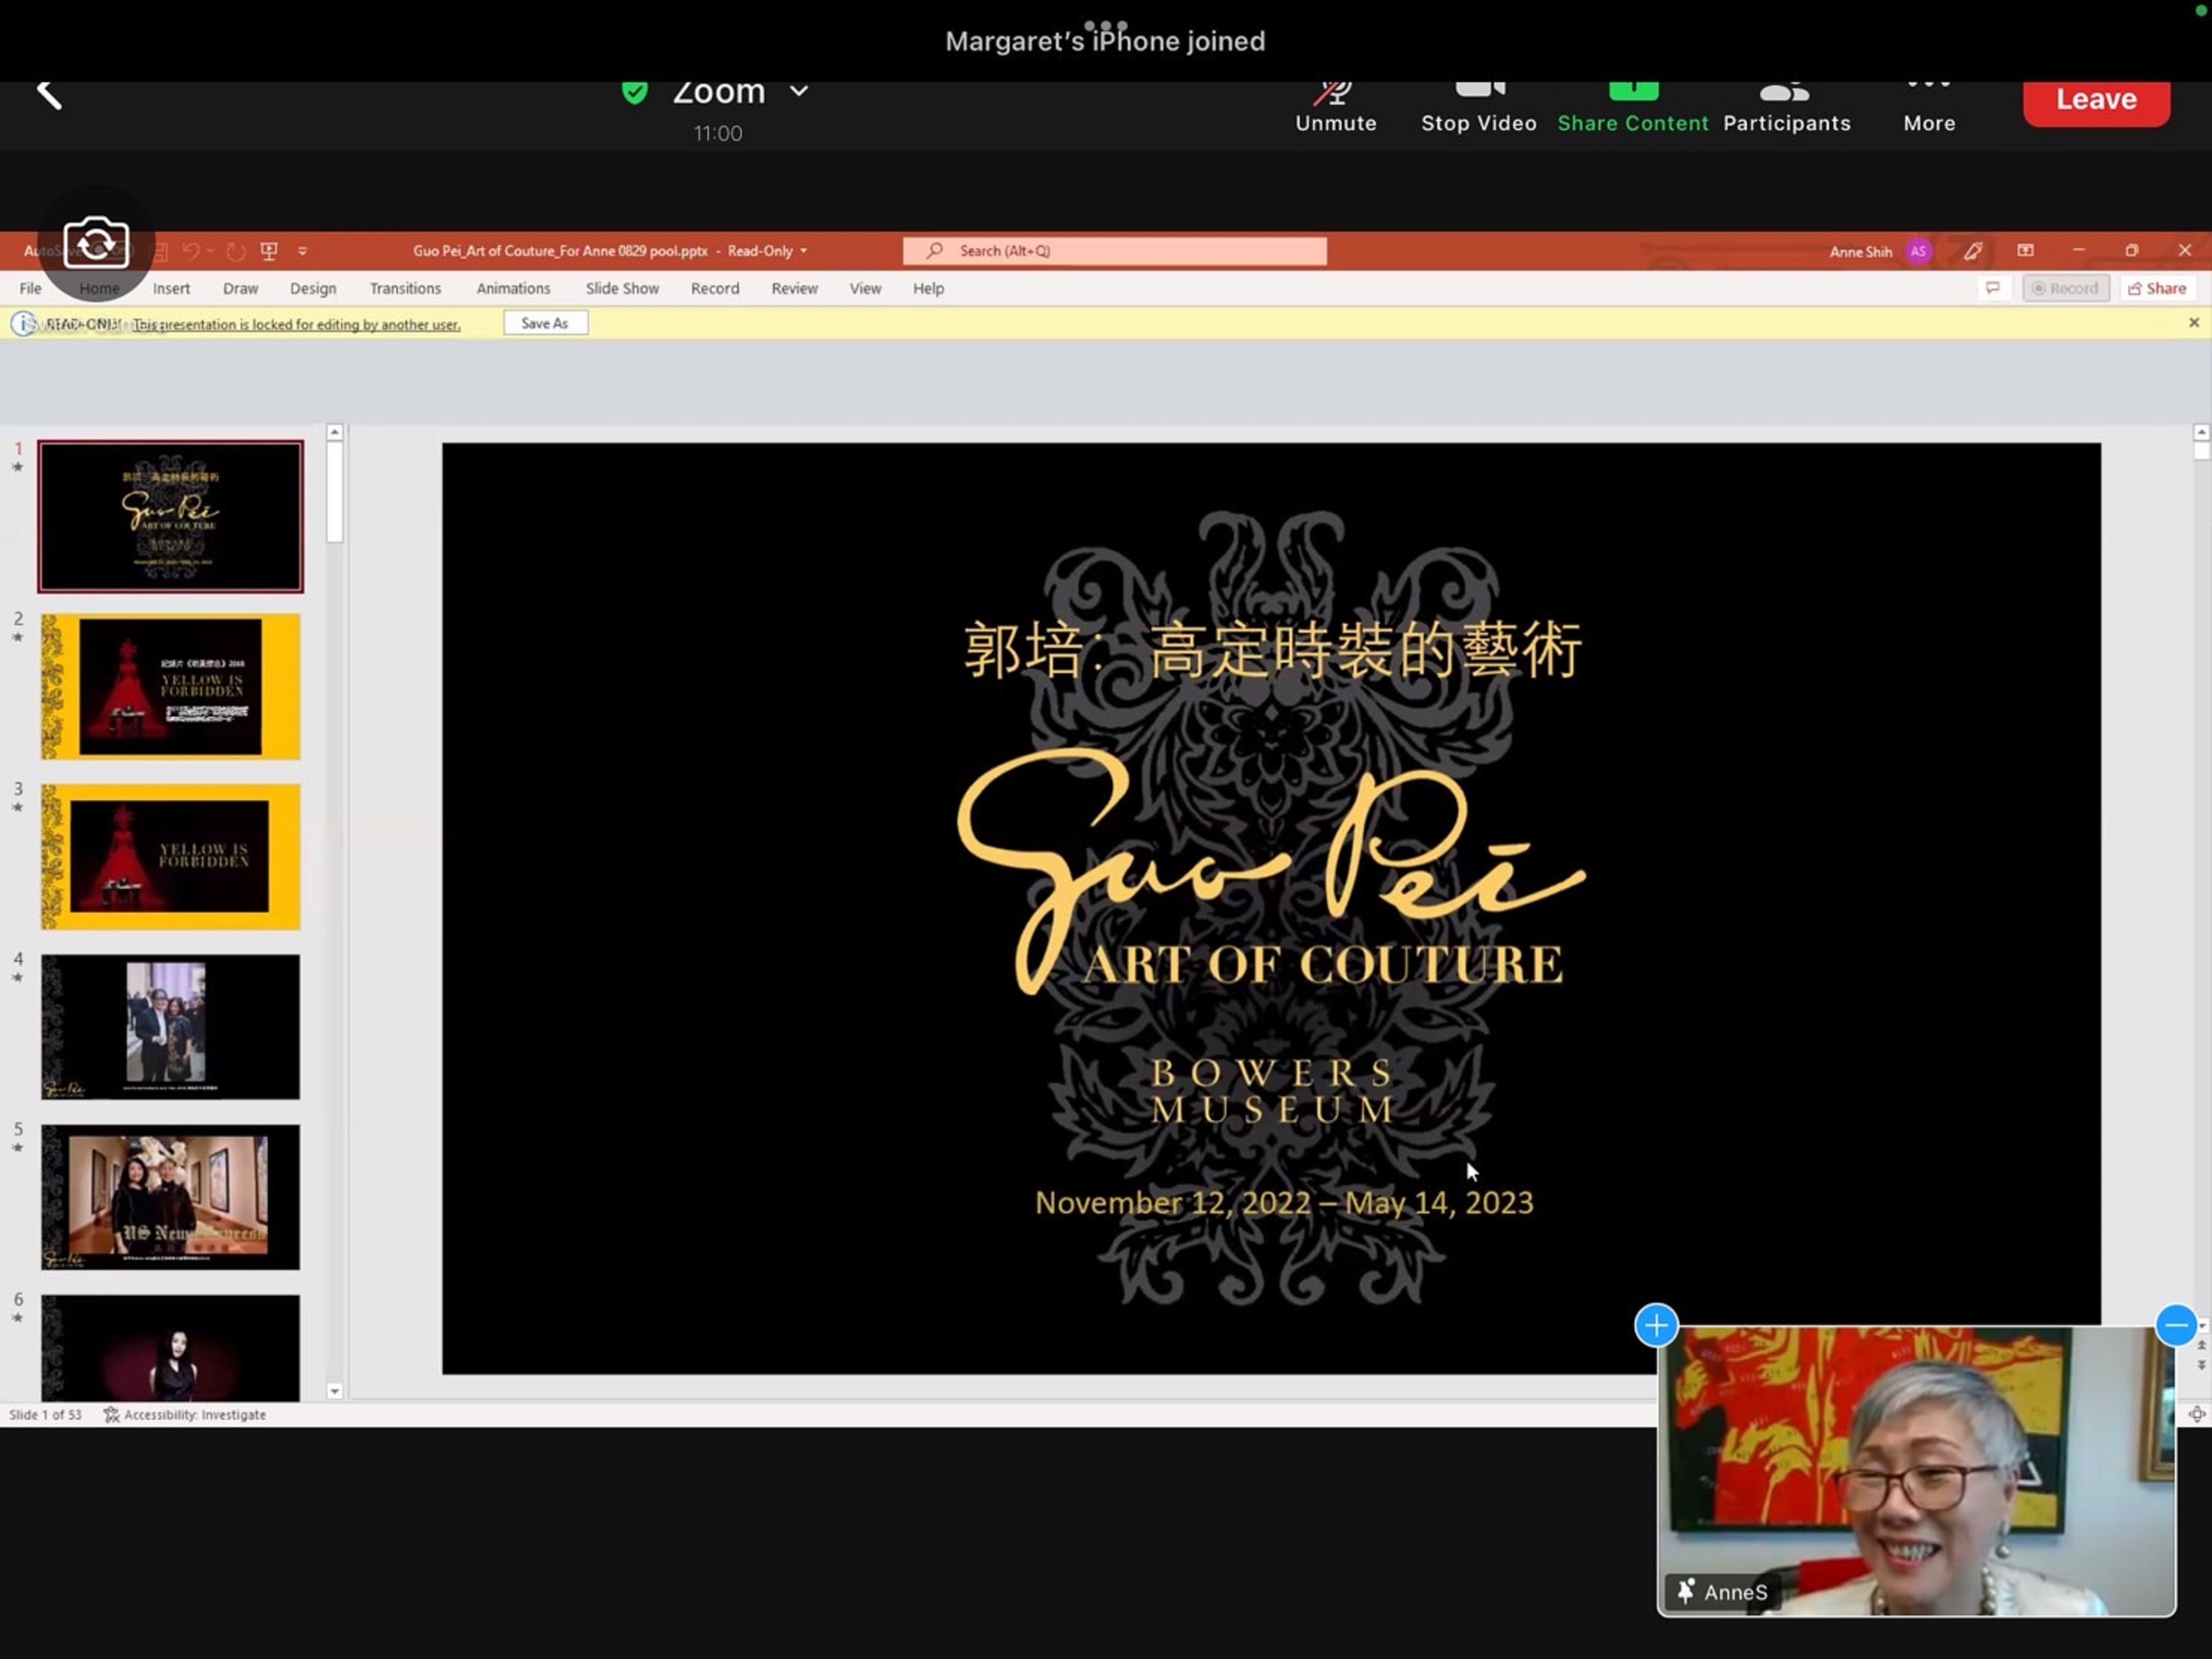Click thumbnail pane scroll up arrow
Image resolution: width=2212 pixels, height=1659 pixels.
tap(335, 432)
